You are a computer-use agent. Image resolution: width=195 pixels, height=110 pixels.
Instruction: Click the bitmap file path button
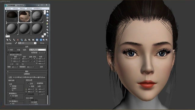coord(29,77)
